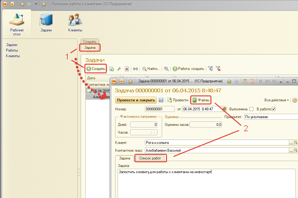Image resolution: width=298 pixels, height=198 pixels.
Task: Select the Задача tab in the form
Action: 124,158
